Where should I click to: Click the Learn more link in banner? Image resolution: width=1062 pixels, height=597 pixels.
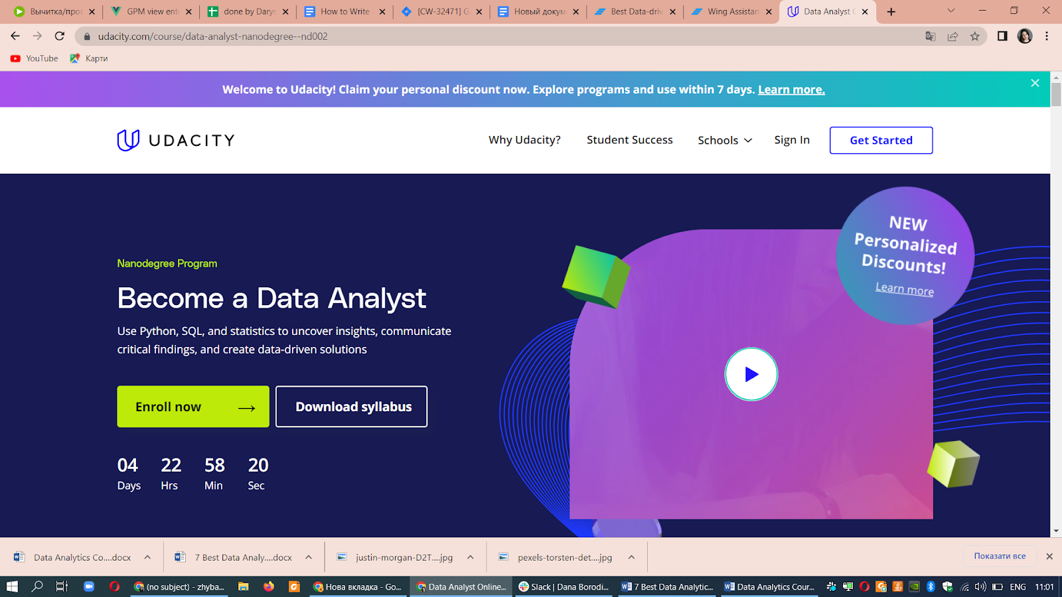[x=791, y=90]
